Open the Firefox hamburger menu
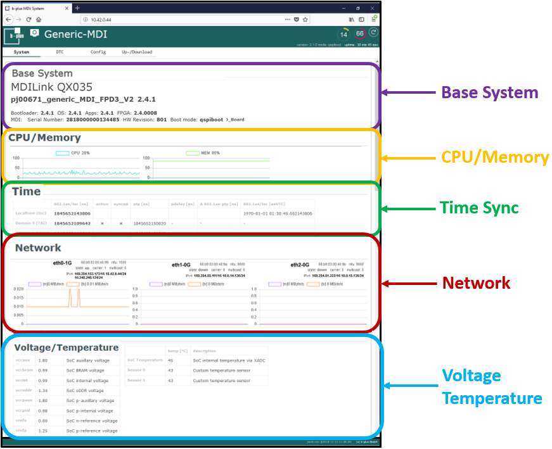 click(x=373, y=20)
